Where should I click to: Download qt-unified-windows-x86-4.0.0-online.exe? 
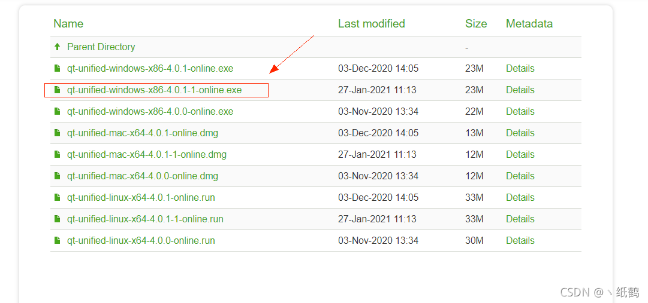pyautogui.click(x=150, y=111)
